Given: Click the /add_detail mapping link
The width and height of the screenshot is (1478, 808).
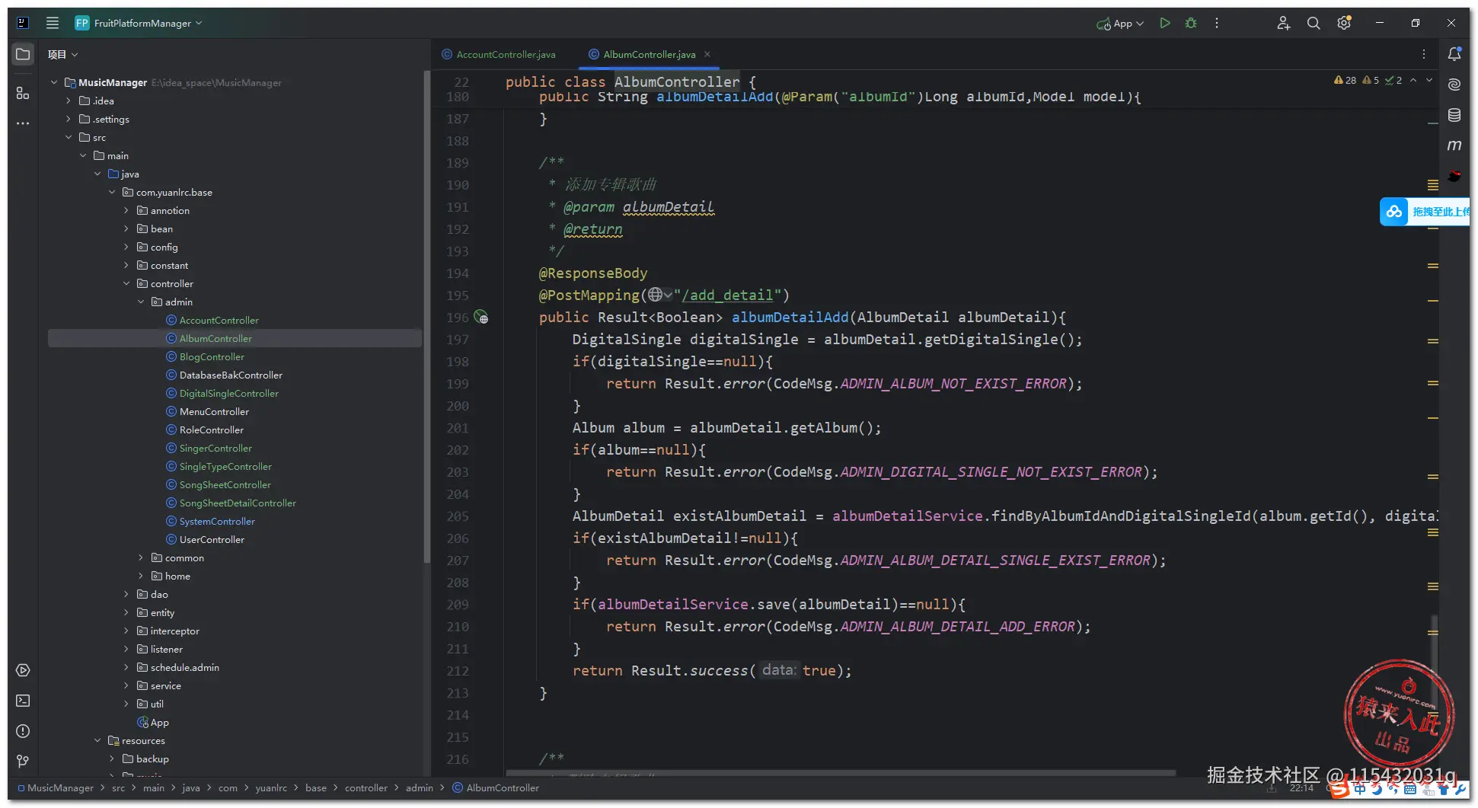Looking at the screenshot, I should (727, 295).
